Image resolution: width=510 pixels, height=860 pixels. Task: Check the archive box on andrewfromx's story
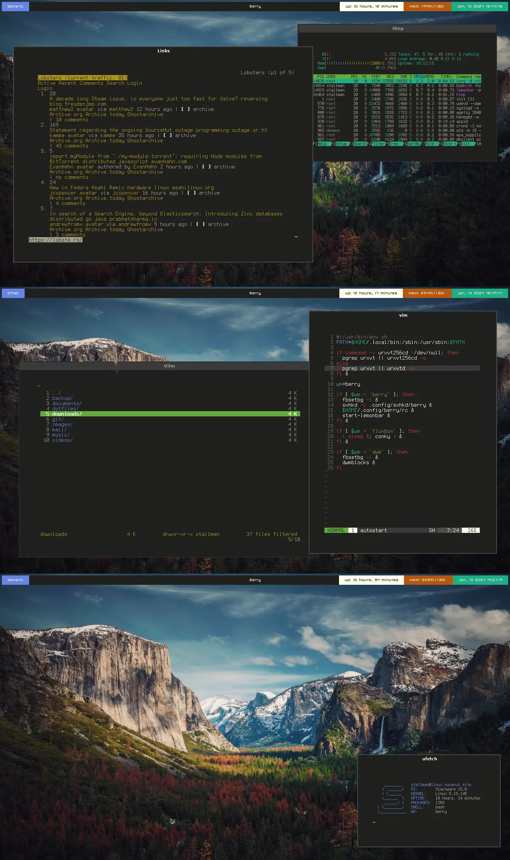(x=200, y=224)
